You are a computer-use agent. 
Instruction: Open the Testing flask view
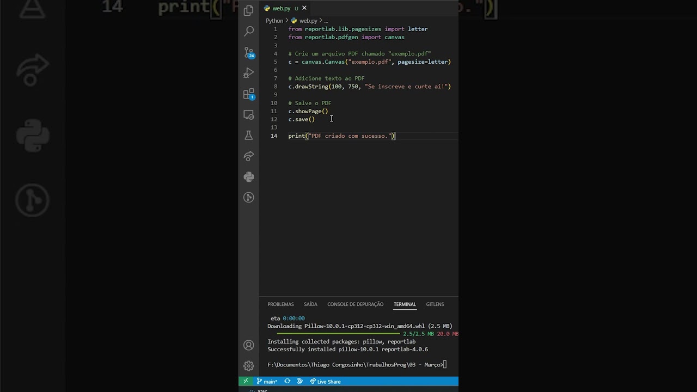(x=249, y=136)
